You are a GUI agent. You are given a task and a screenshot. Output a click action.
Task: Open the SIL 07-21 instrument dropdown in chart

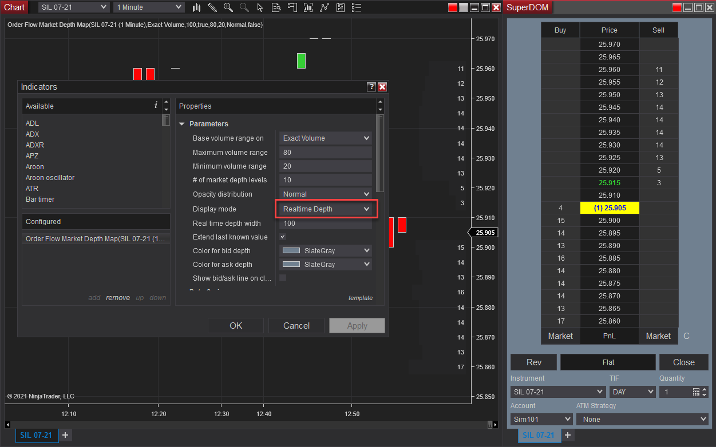[x=74, y=7]
